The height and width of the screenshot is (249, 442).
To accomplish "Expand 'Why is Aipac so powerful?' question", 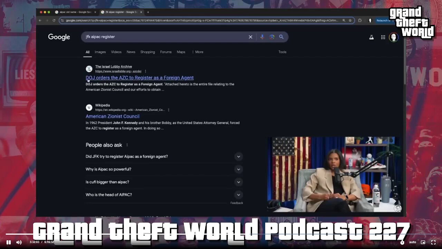I will pos(164,169).
